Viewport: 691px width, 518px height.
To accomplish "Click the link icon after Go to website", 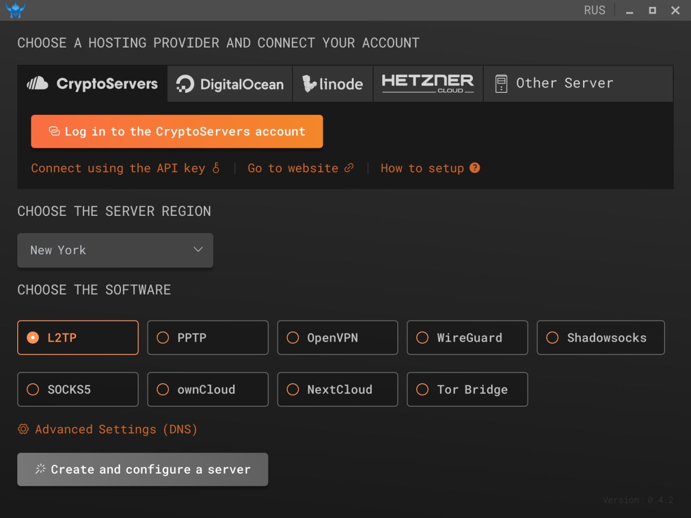I will pos(349,168).
